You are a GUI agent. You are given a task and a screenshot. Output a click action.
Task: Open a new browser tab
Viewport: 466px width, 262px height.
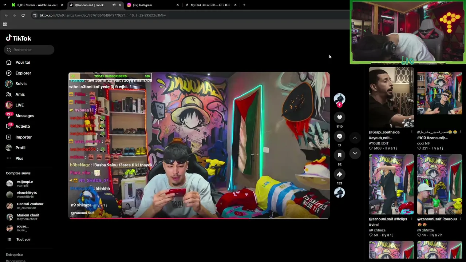tap(244, 5)
